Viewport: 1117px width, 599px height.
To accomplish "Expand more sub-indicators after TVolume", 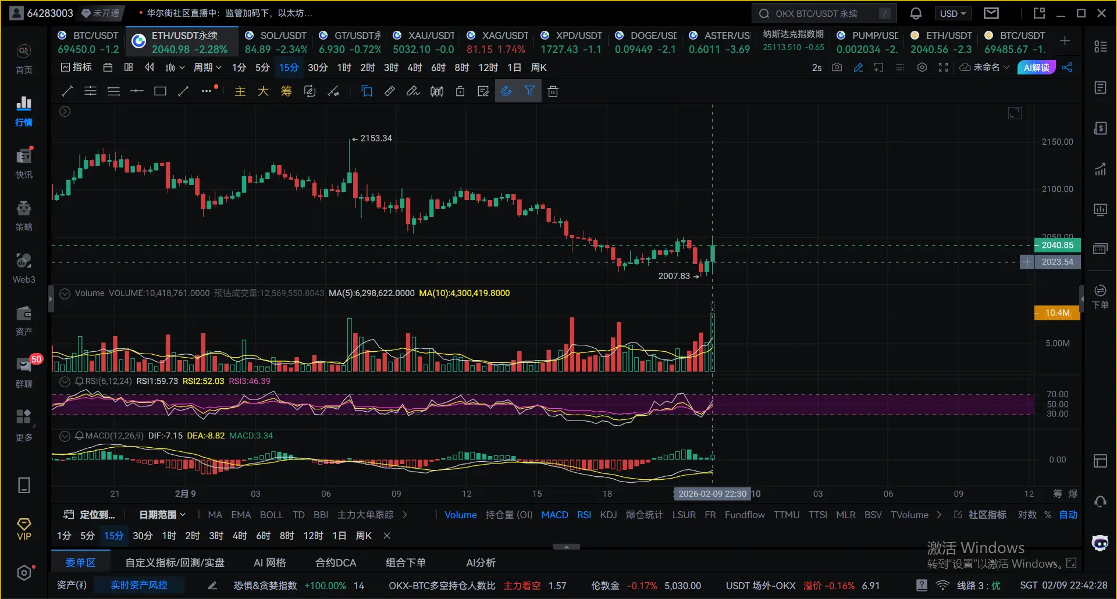I will click(x=939, y=515).
